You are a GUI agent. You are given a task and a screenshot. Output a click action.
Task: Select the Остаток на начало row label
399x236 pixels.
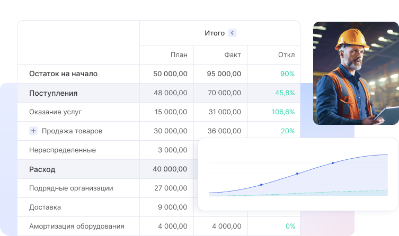(x=63, y=74)
